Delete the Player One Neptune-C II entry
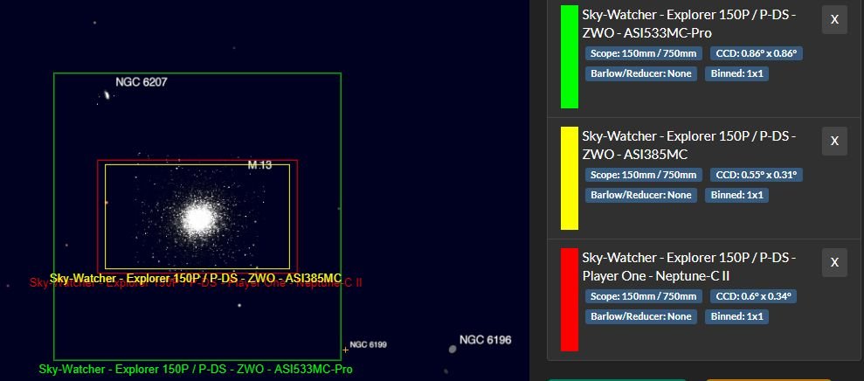The image size is (864, 381). 834,262
